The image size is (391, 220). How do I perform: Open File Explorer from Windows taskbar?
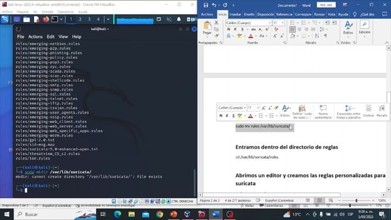pyautogui.click(x=132, y=215)
